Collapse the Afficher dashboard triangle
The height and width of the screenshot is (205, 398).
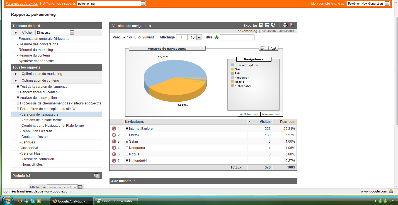pos(16,33)
